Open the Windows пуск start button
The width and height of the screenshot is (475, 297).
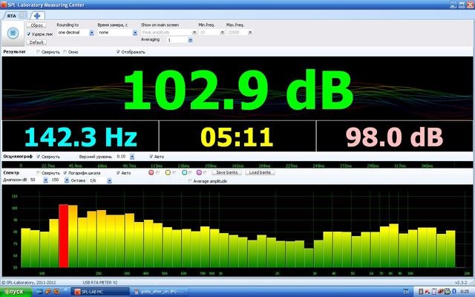click(16, 292)
